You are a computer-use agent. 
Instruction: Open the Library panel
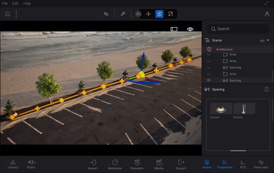click(13, 164)
